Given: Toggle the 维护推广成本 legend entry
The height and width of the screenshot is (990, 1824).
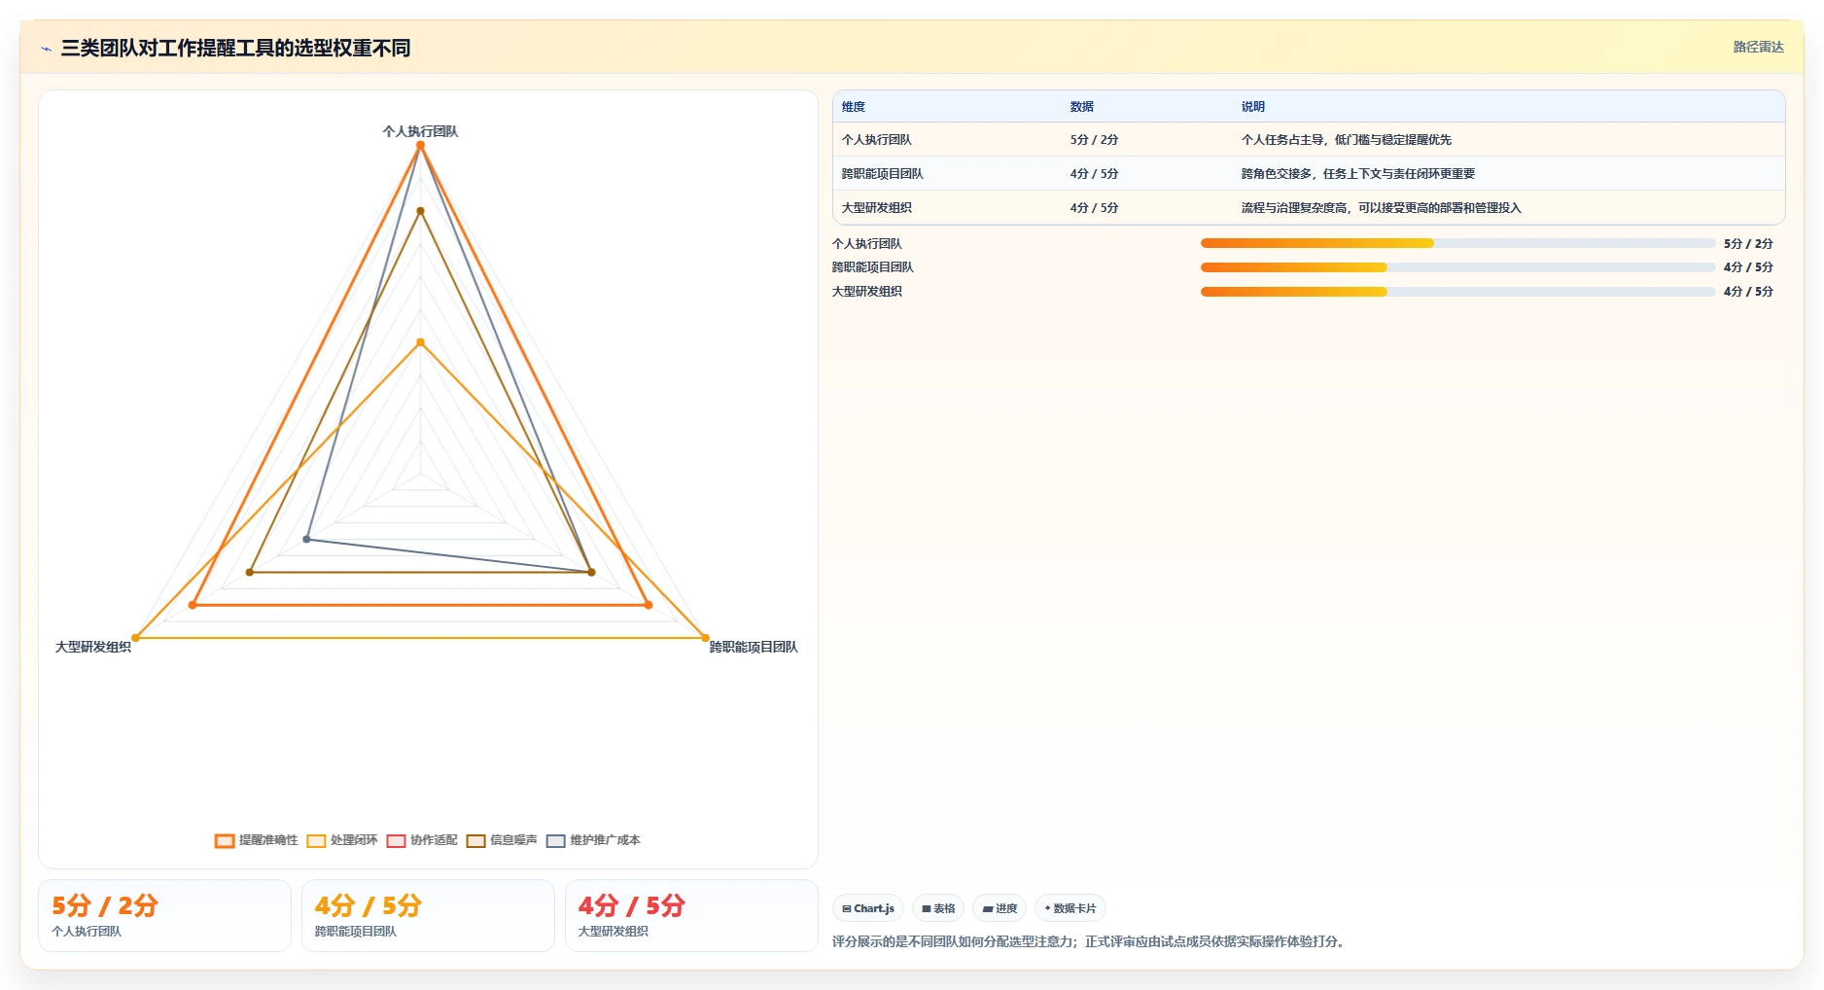Looking at the screenshot, I should (x=593, y=840).
